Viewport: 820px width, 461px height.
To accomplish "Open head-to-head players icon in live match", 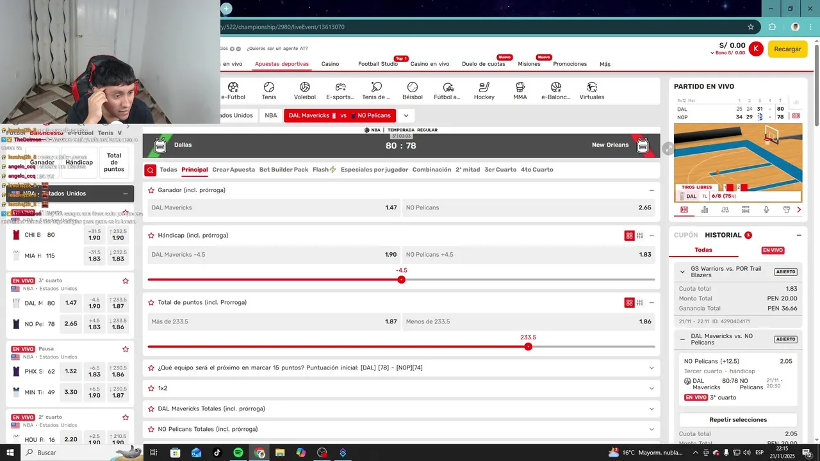I will [725, 209].
